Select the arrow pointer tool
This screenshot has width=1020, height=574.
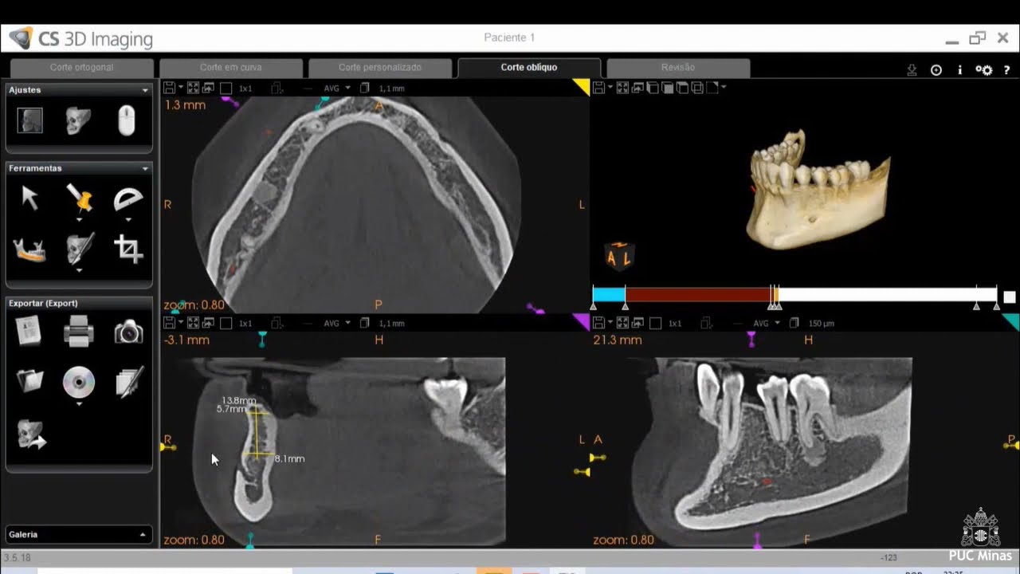click(30, 198)
